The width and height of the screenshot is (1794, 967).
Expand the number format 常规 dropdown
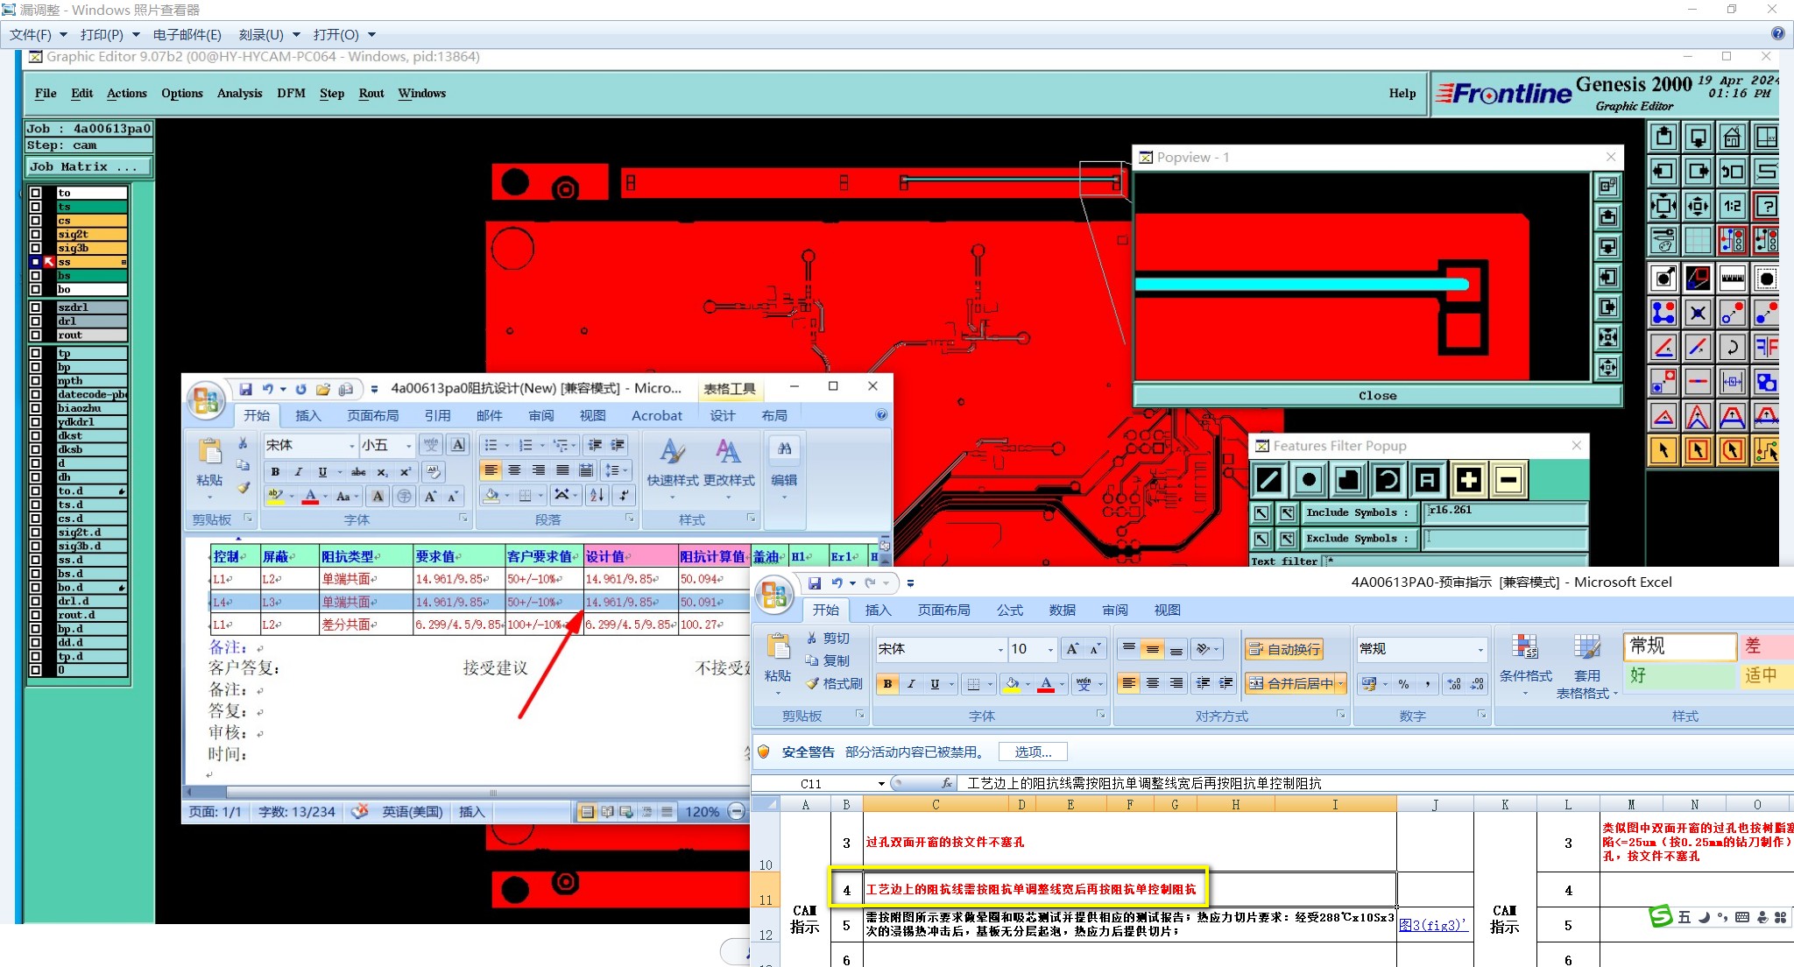tap(1480, 649)
